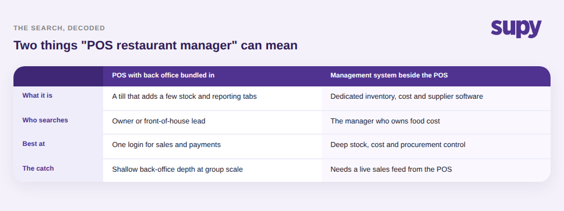
Task: Click cell 'The manager who owns food cost'
Action: (x=436, y=122)
